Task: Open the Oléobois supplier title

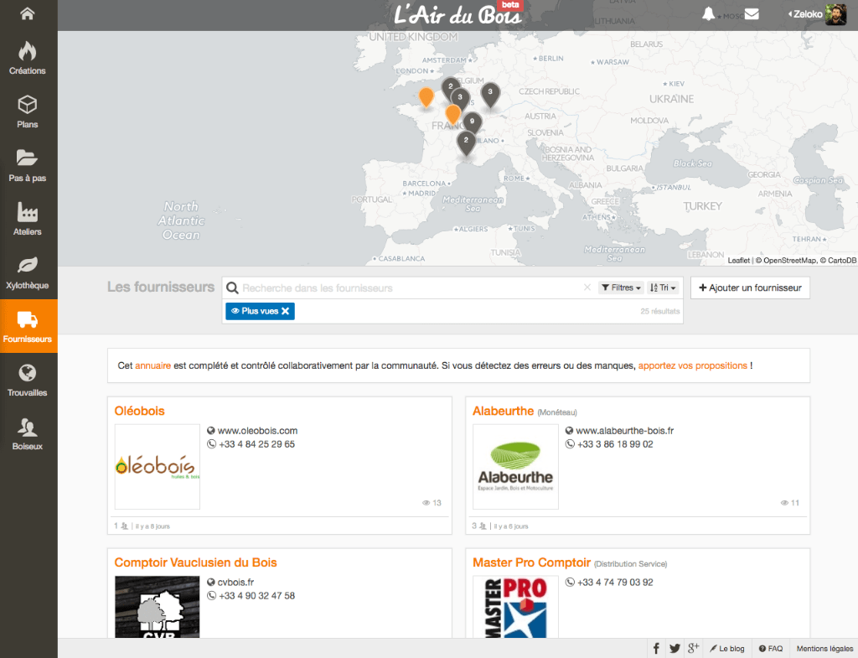Action: [140, 411]
